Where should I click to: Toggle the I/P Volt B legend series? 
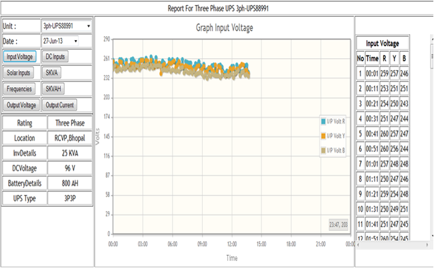point(335,150)
